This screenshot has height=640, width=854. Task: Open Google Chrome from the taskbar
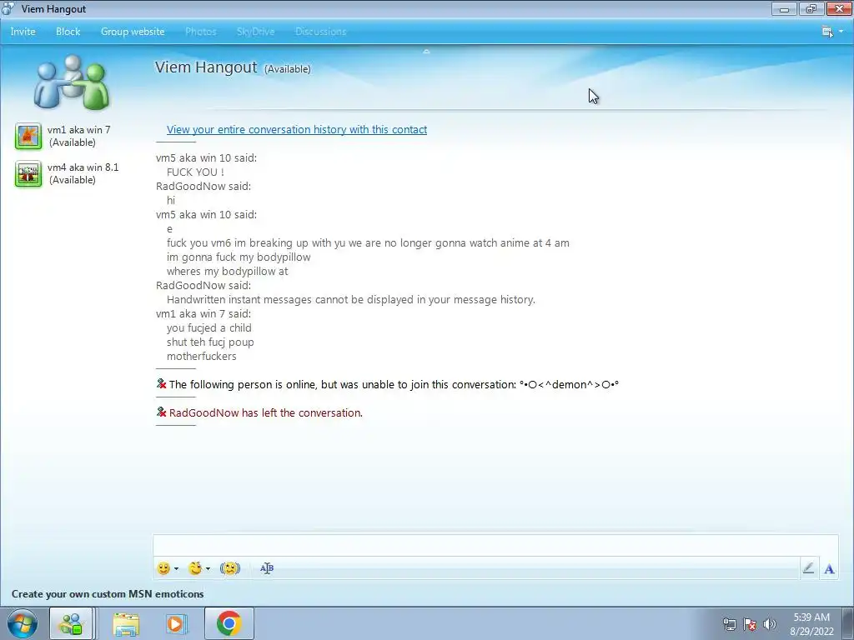(229, 623)
